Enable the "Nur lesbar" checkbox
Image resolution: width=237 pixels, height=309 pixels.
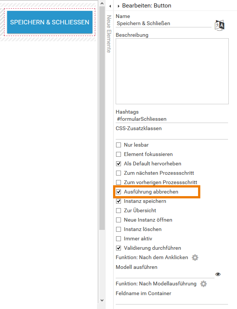(x=118, y=145)
